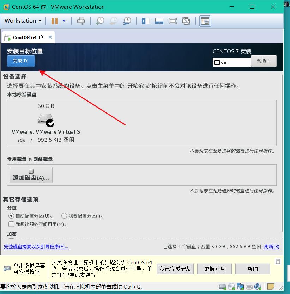
Task: Click the keyboard hint icon in bar
Action: coord(7,269)
